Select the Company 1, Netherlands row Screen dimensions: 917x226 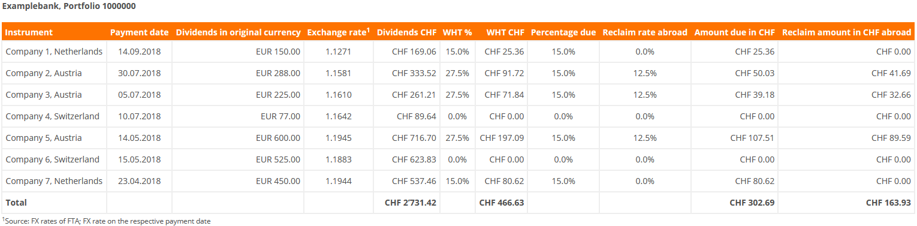458,52
